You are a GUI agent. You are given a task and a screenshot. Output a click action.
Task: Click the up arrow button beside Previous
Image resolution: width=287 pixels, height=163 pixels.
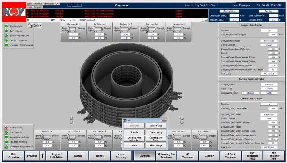pos(42,156)
